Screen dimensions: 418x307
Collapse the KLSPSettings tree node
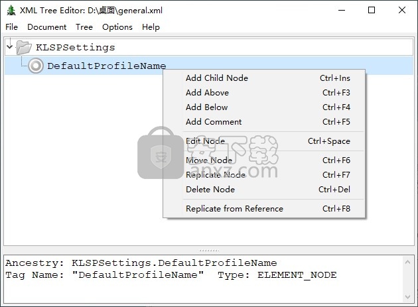click(10, 47)
